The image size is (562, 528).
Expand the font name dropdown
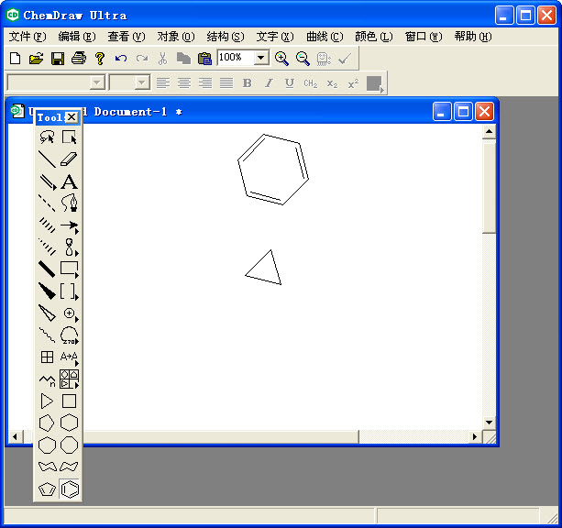point(97,82)
